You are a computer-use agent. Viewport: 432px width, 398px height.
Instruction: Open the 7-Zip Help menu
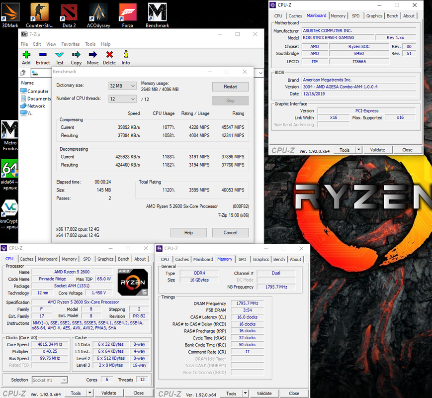click(x=105, y=44)
